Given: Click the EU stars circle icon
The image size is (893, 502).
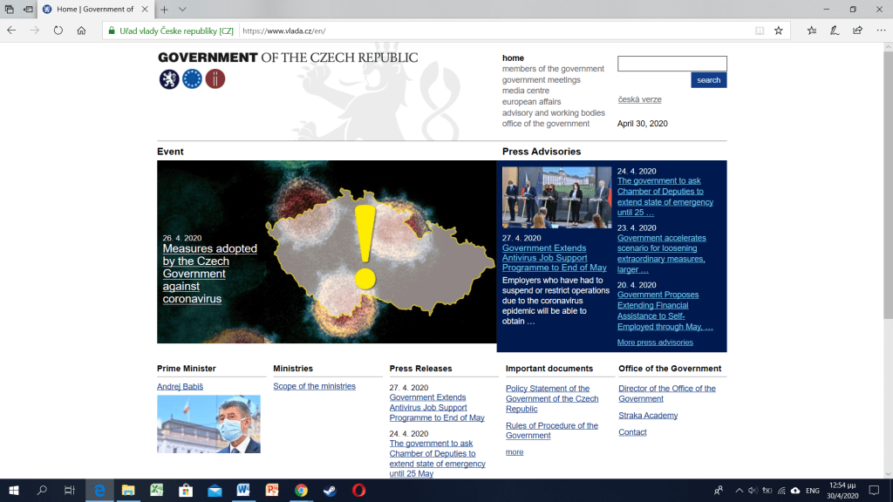Looking at the screenshot, I should (x=192, y=79).
